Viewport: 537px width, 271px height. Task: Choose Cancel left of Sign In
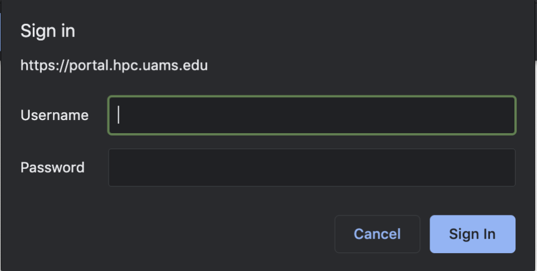(377, 234)
